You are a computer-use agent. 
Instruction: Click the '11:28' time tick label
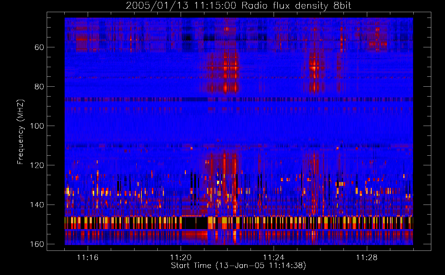click(x=367, y=258)
